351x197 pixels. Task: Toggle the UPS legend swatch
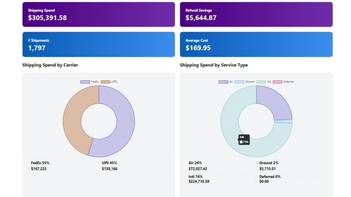[x=105, y=82]
